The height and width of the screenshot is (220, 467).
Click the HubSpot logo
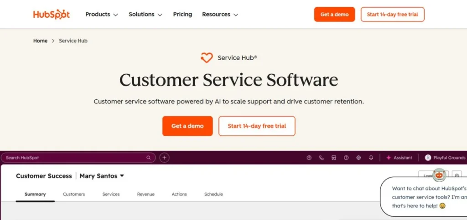pos(51,14)
